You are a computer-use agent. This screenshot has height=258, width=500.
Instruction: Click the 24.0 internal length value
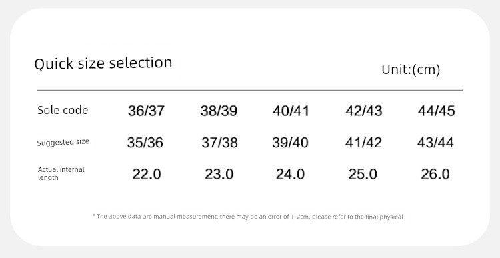290,174
